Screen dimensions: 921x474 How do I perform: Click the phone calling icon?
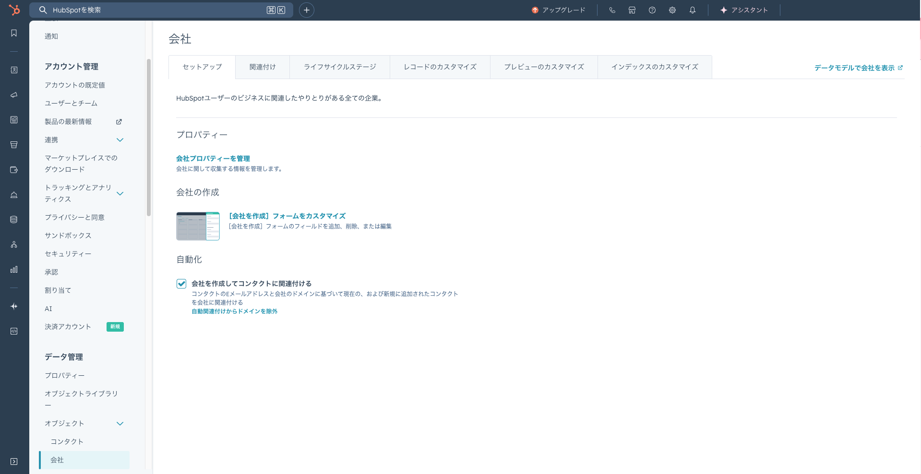(612, 10)
